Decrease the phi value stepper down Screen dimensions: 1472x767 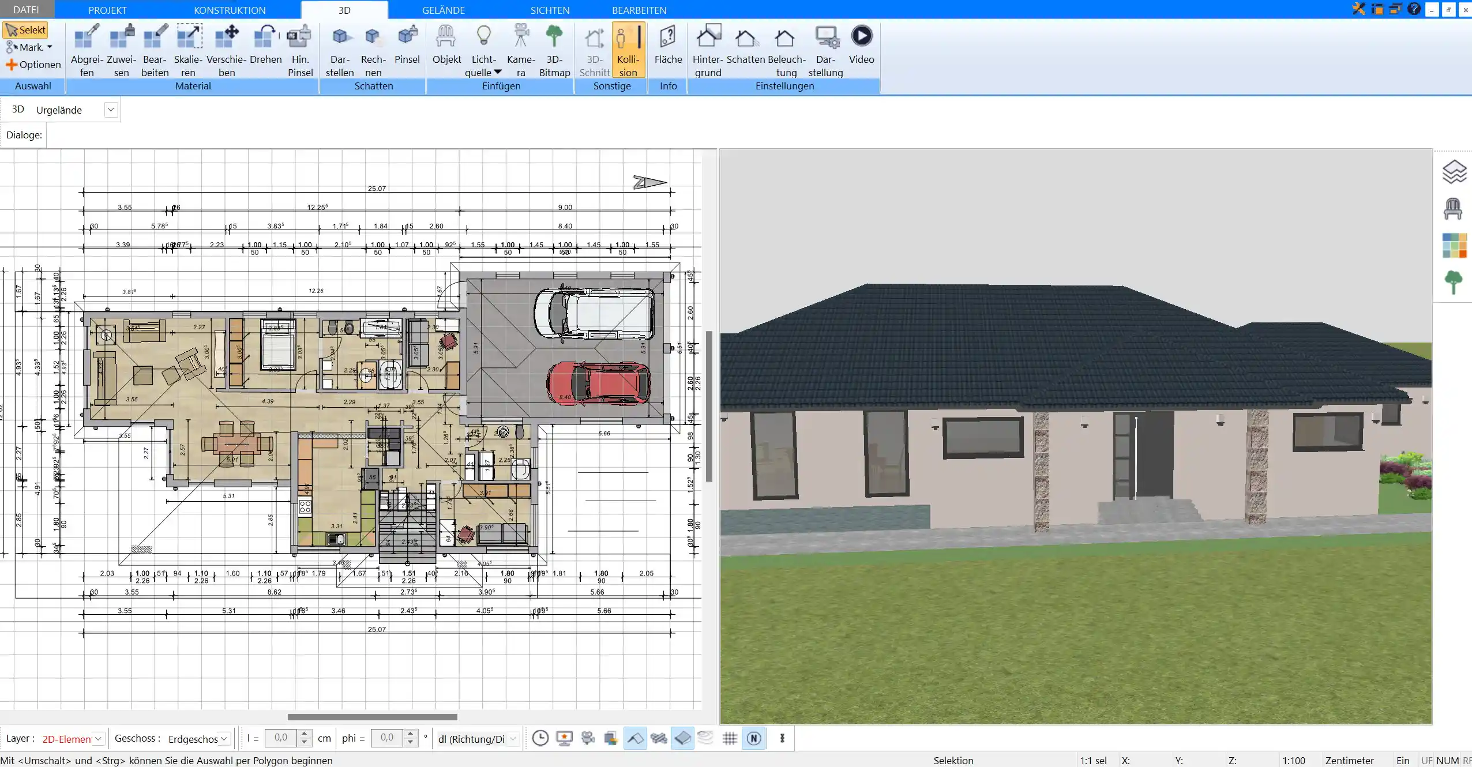pos(411,742)
